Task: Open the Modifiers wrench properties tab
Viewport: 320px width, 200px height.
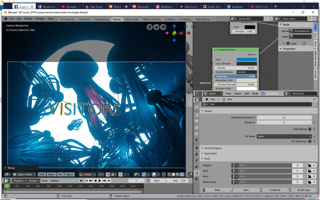Action: tap(197, 154)
